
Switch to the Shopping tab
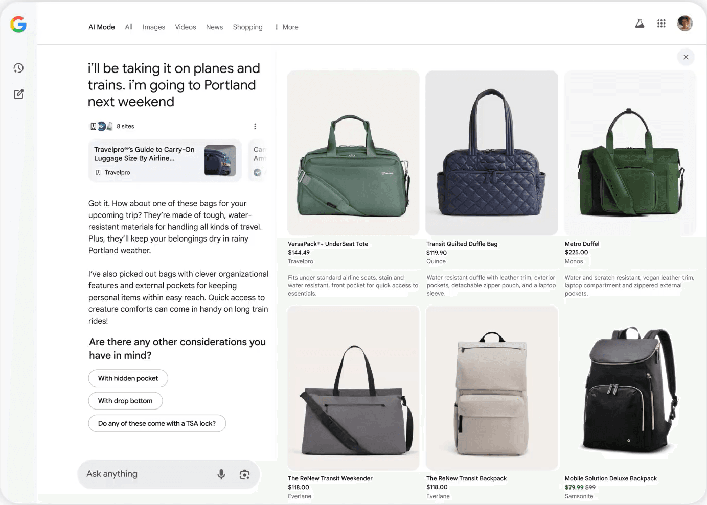[247, 27]
